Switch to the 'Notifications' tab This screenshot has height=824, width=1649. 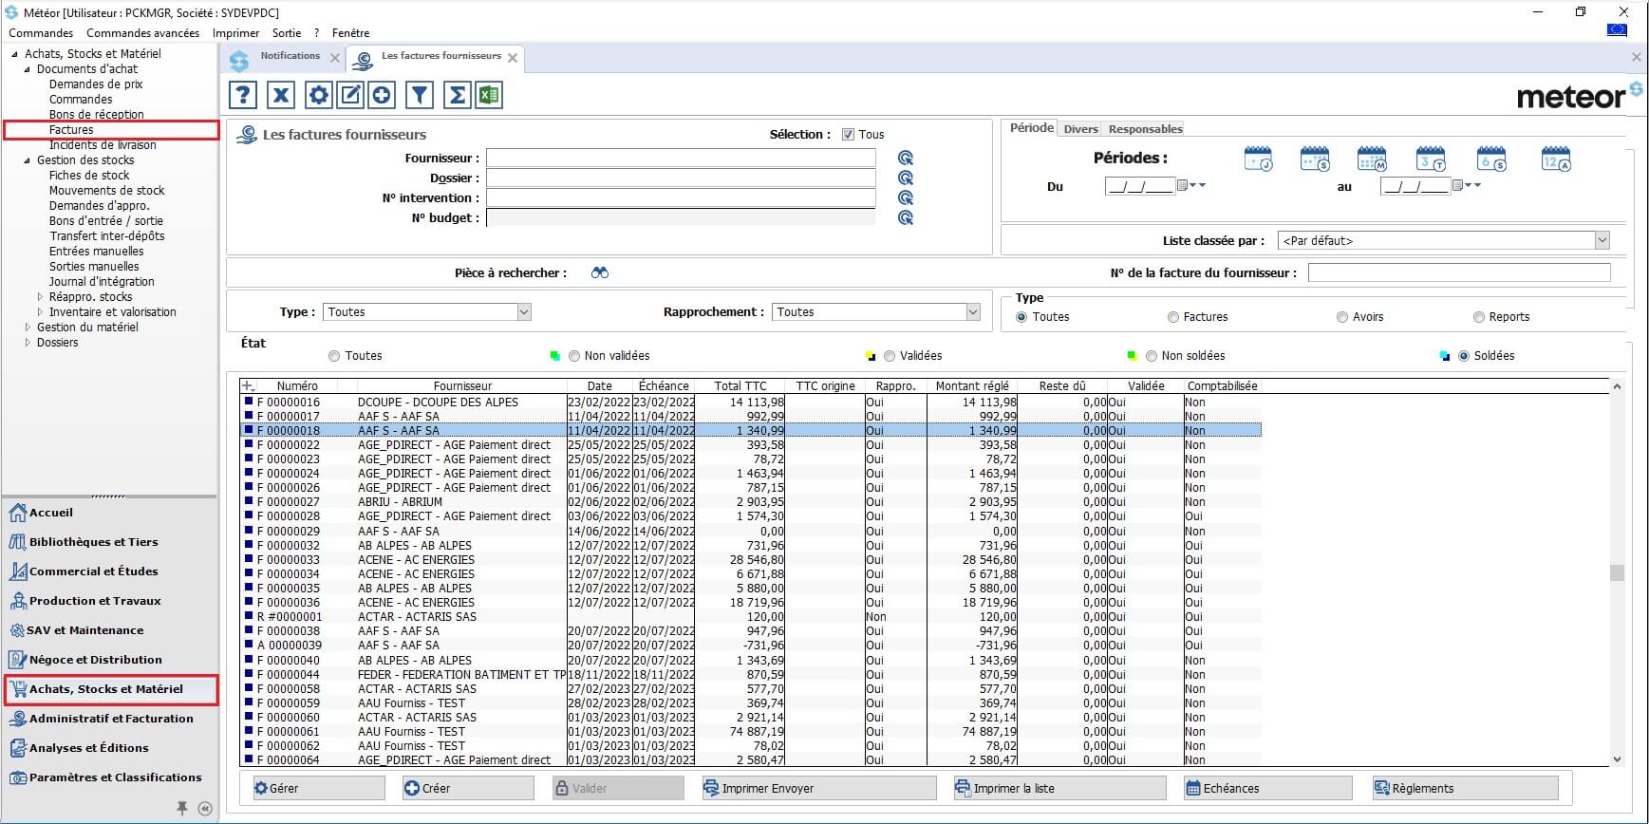[x=290, y=57]
